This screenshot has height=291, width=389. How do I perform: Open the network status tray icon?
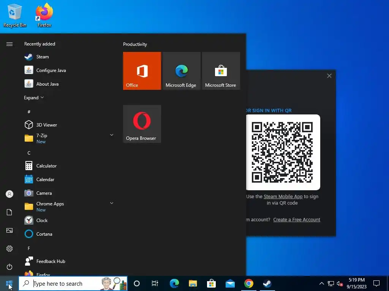click(331, 283)
